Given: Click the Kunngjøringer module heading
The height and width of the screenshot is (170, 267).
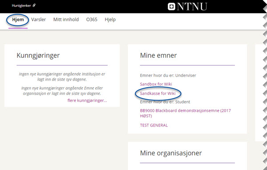Looking at the screenshot, I should [38, 56].
